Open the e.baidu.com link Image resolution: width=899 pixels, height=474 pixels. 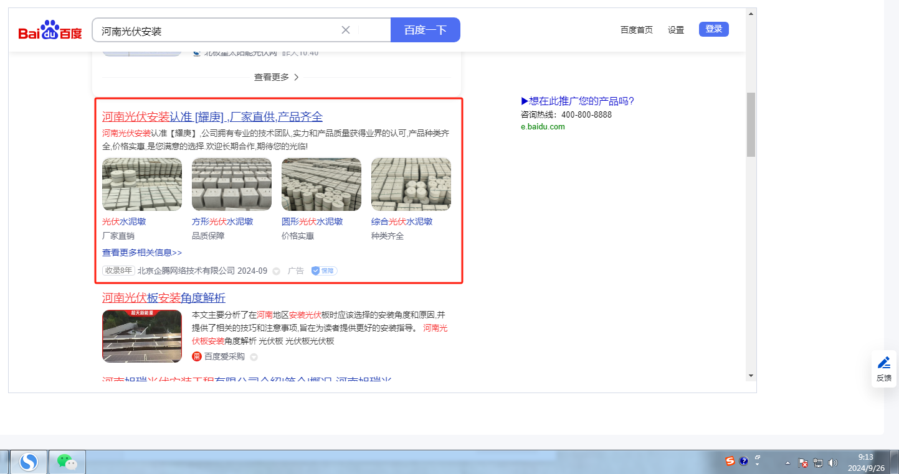pyautogui.click(x=543, y=127)
